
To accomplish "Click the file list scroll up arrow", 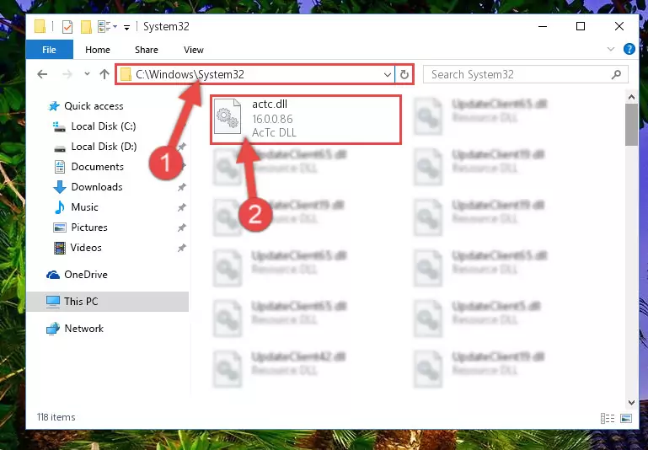I will [631, 98].
